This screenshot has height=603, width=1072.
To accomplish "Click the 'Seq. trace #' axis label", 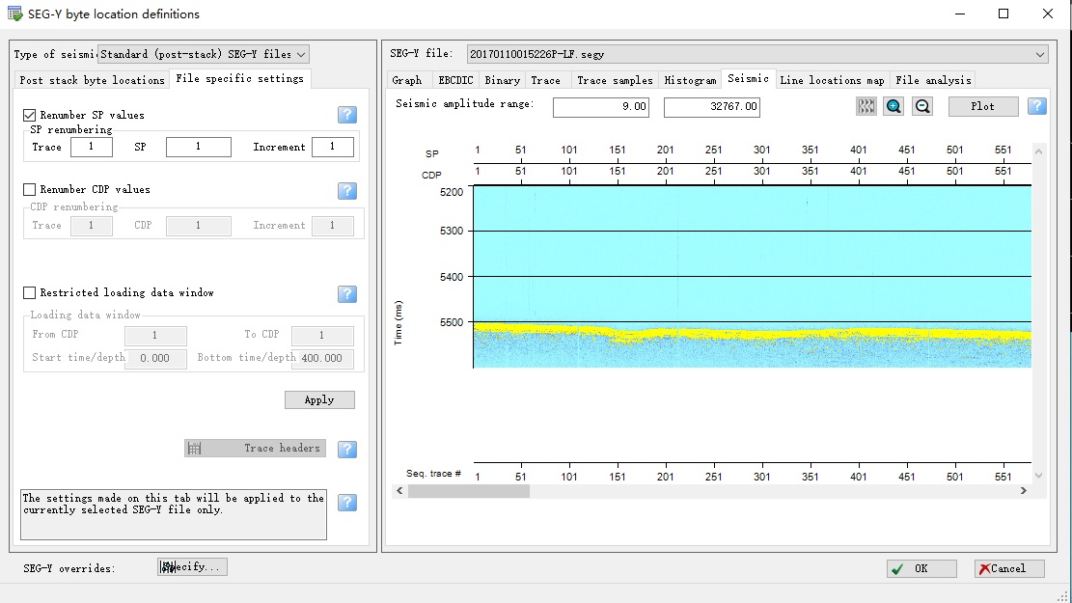I will (x=433, y=474).
